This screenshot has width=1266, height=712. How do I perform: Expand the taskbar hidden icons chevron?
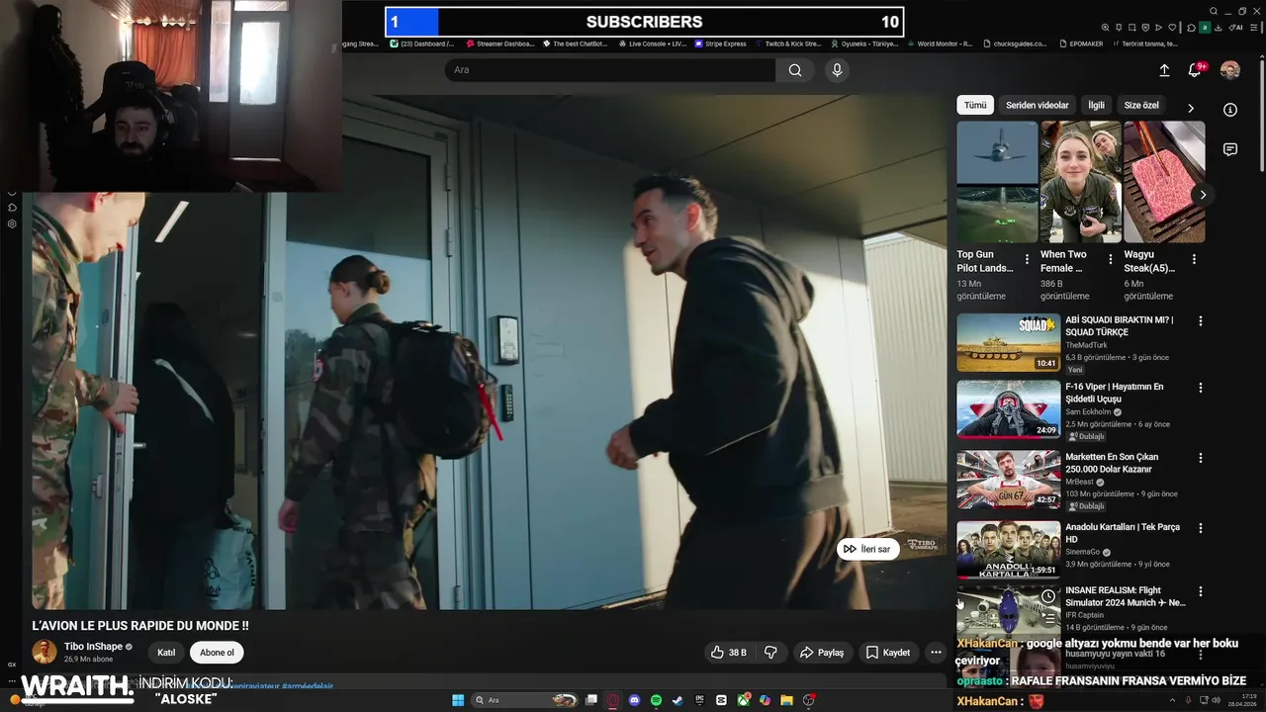[1172, 700]
